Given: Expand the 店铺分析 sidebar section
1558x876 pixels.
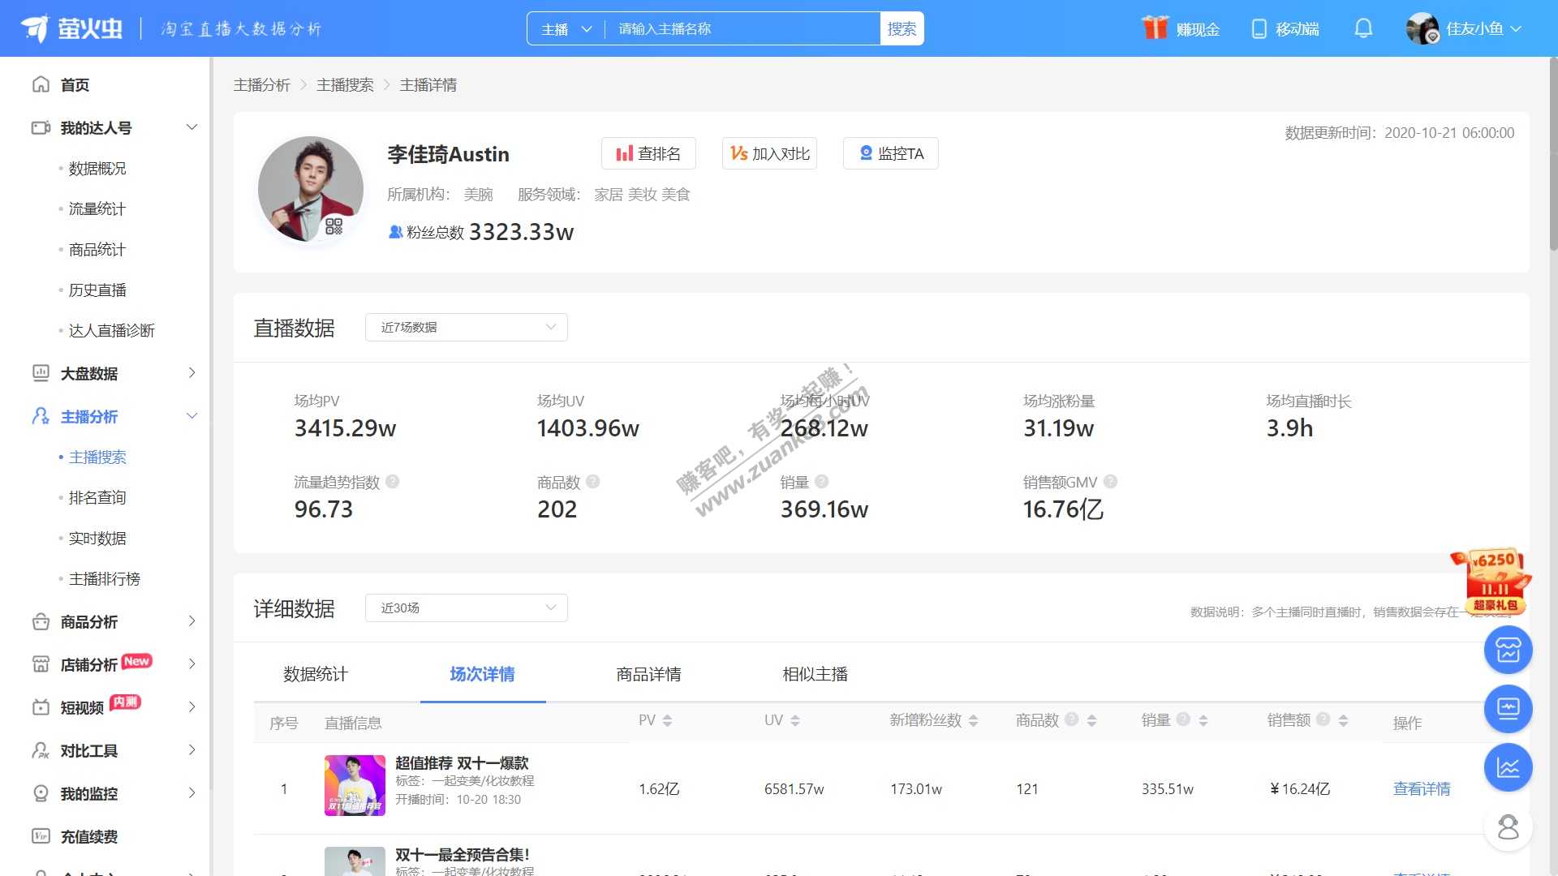Looking at the screenshot, I should pyautogui.click(x=192, y=664).
